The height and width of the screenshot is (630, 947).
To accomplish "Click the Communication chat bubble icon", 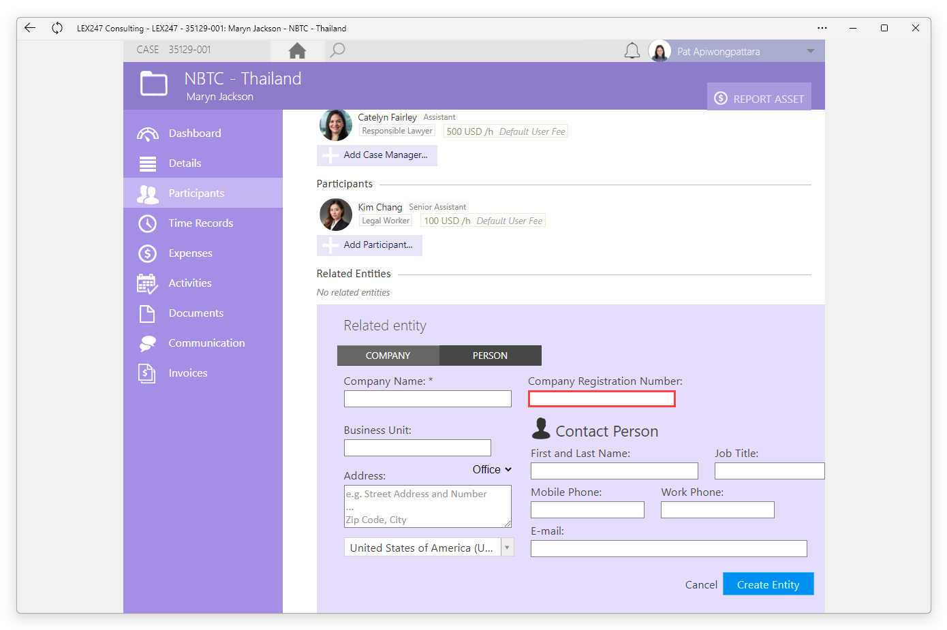I will pos(148,343).
